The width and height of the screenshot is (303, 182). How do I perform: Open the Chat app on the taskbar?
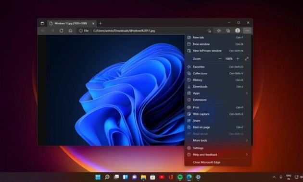[135, 177]
